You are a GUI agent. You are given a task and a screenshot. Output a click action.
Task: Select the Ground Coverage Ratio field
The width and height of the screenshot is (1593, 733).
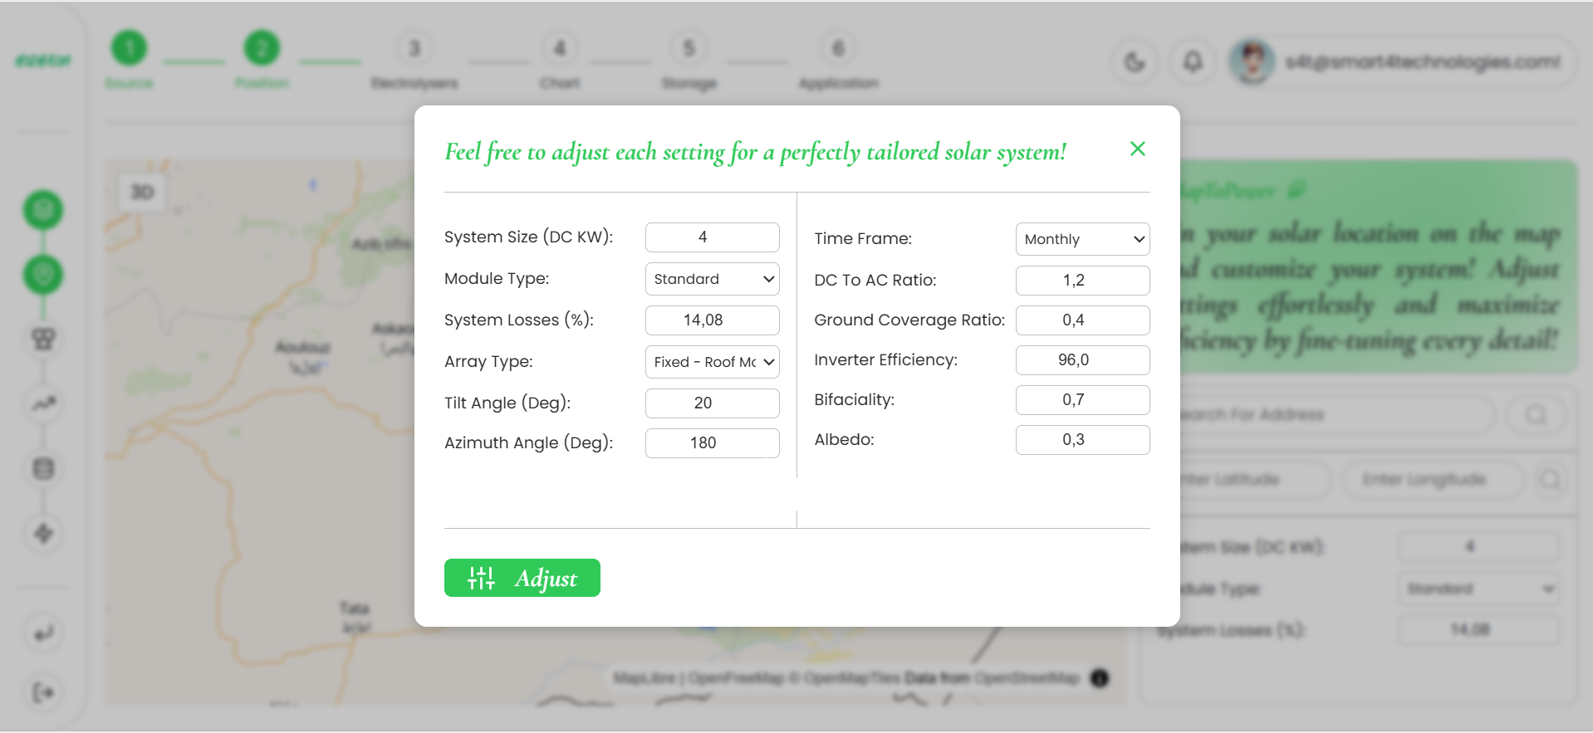1081,320
